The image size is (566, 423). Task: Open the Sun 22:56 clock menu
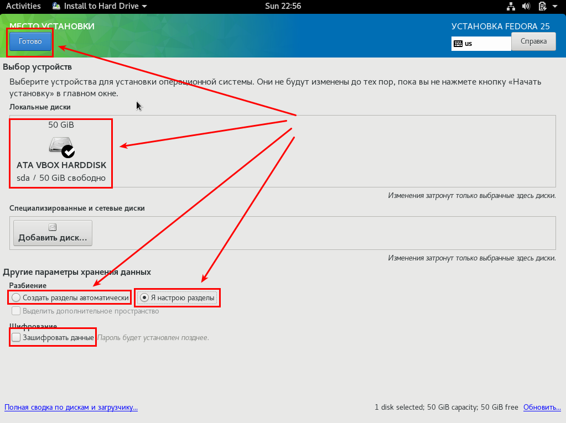pos(282,6)
